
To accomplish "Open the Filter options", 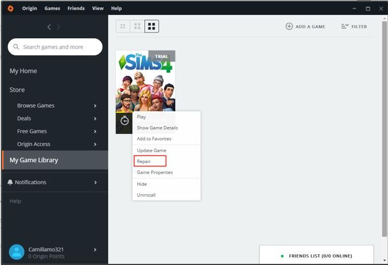I will point(354,26).
